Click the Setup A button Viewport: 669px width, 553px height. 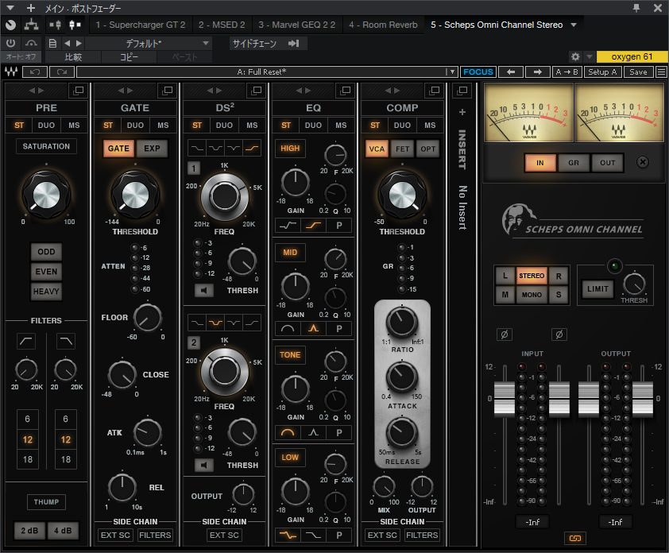tap(602, 72)
